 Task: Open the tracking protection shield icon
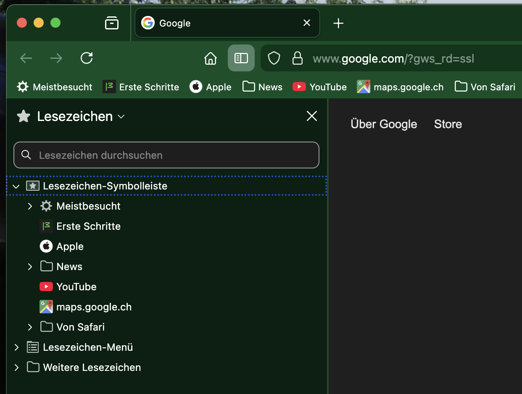[274, 58]
